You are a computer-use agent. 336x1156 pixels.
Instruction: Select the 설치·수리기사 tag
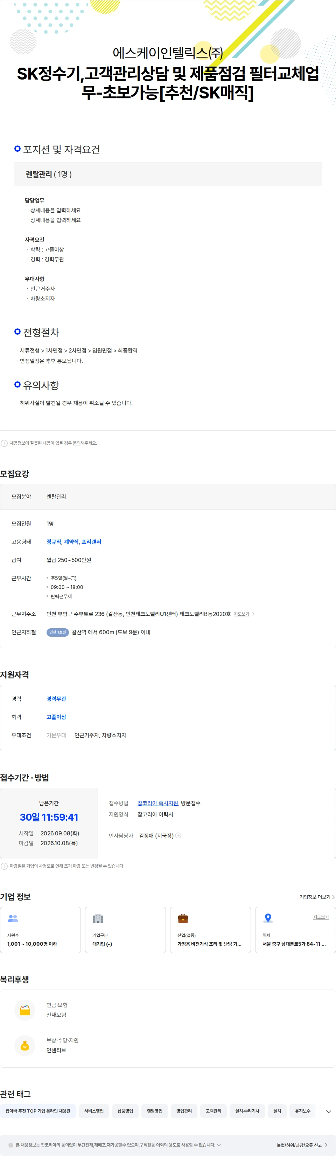click(x=247, y=1111)
